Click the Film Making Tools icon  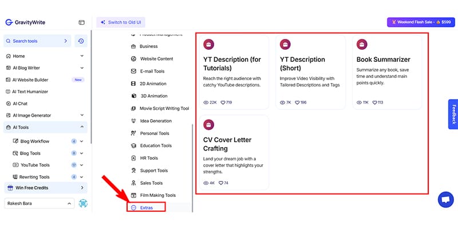pyautogui.click(x=133, y=195)
